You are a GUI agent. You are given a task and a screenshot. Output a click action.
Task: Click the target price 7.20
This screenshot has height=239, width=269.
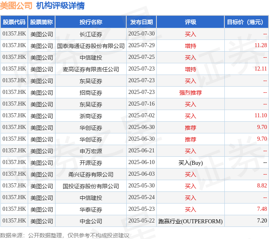[262, 221]
